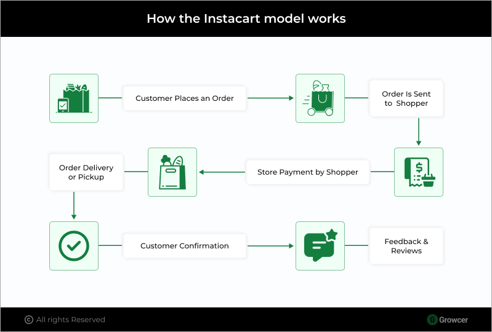
Task: Click the Growcer logo icon
Action: click(x=432, y=320)
